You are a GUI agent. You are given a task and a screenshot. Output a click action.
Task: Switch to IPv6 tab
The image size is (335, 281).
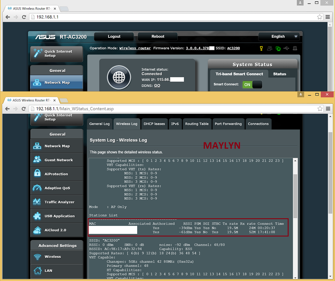(x=175, y=124)
